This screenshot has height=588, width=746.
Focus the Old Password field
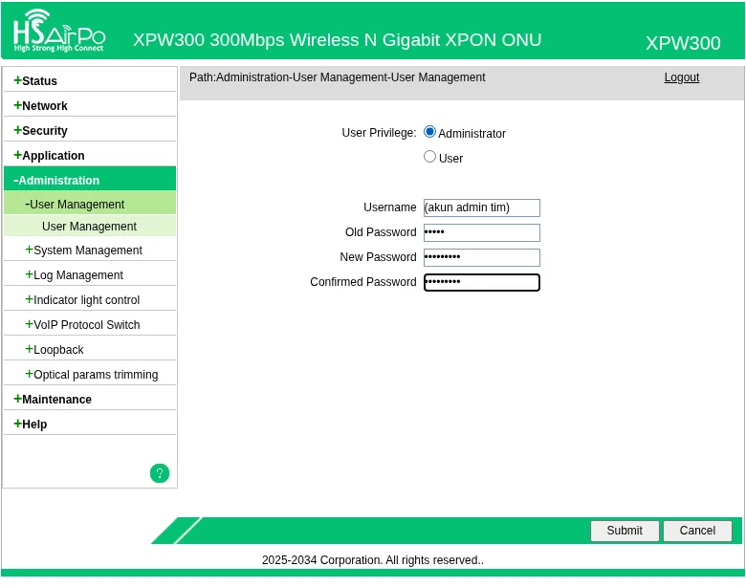[481, 232]
